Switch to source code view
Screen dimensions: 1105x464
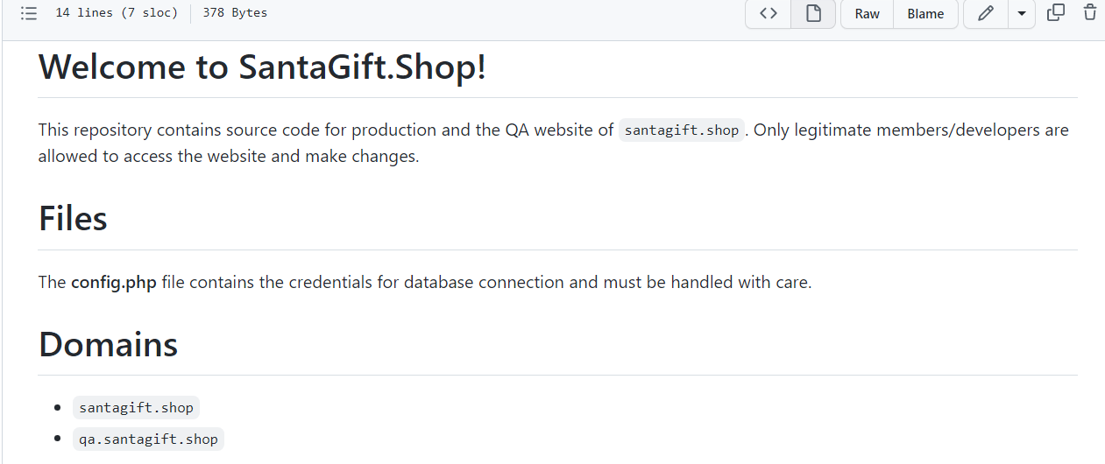pyautogui.click(x=769, y=13)
